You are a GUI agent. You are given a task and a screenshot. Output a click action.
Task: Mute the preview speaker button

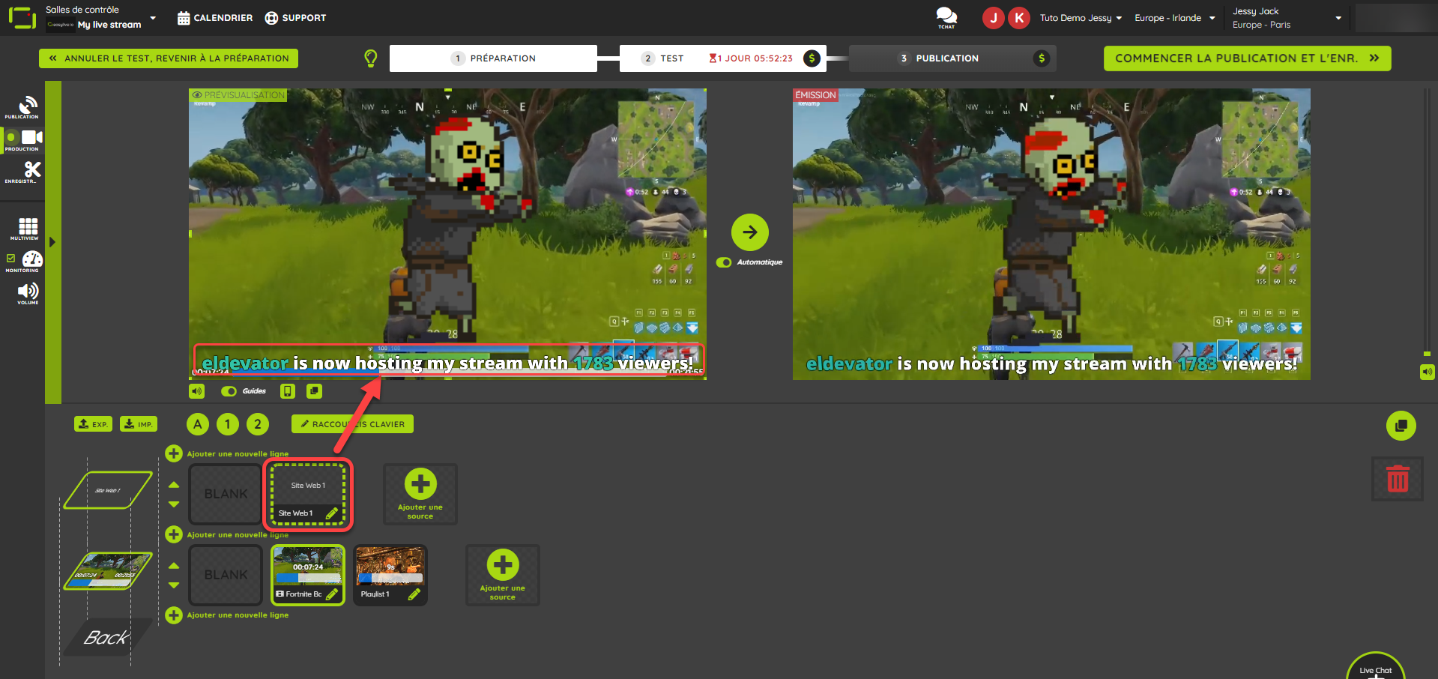196,391
